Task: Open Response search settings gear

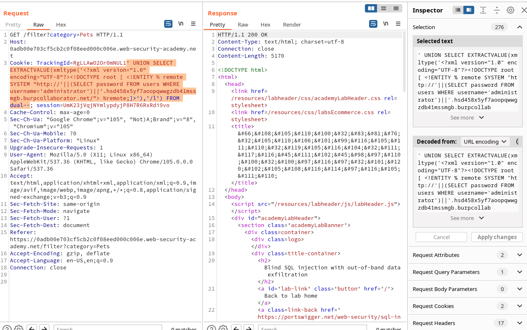Action: (x=223, y=328)
